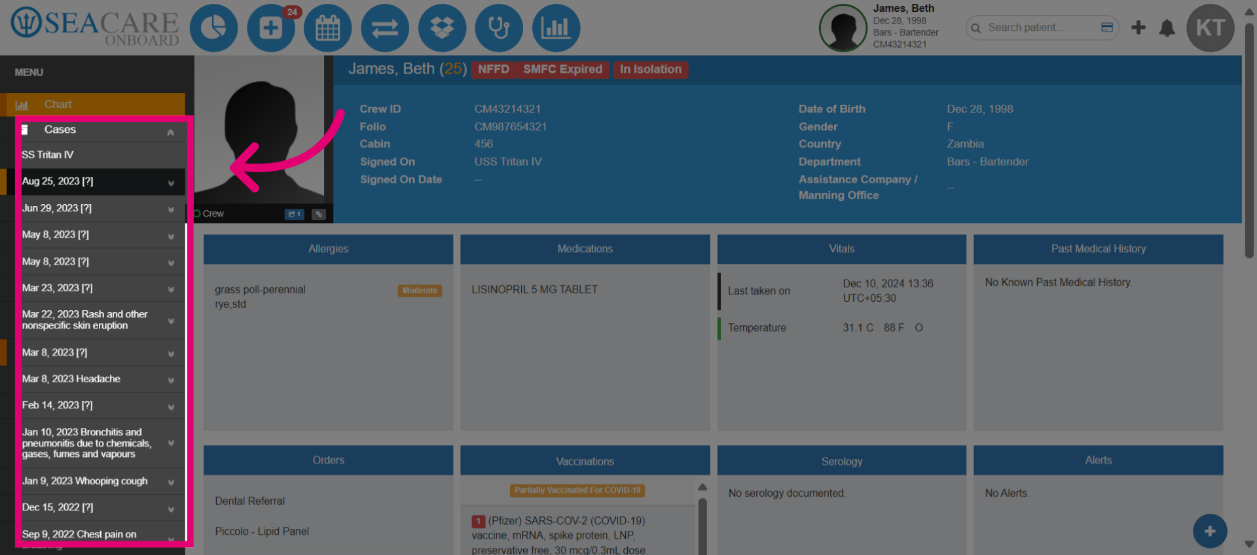Click the Vaccinations panel scroll up arrow

tap(702, 487)
